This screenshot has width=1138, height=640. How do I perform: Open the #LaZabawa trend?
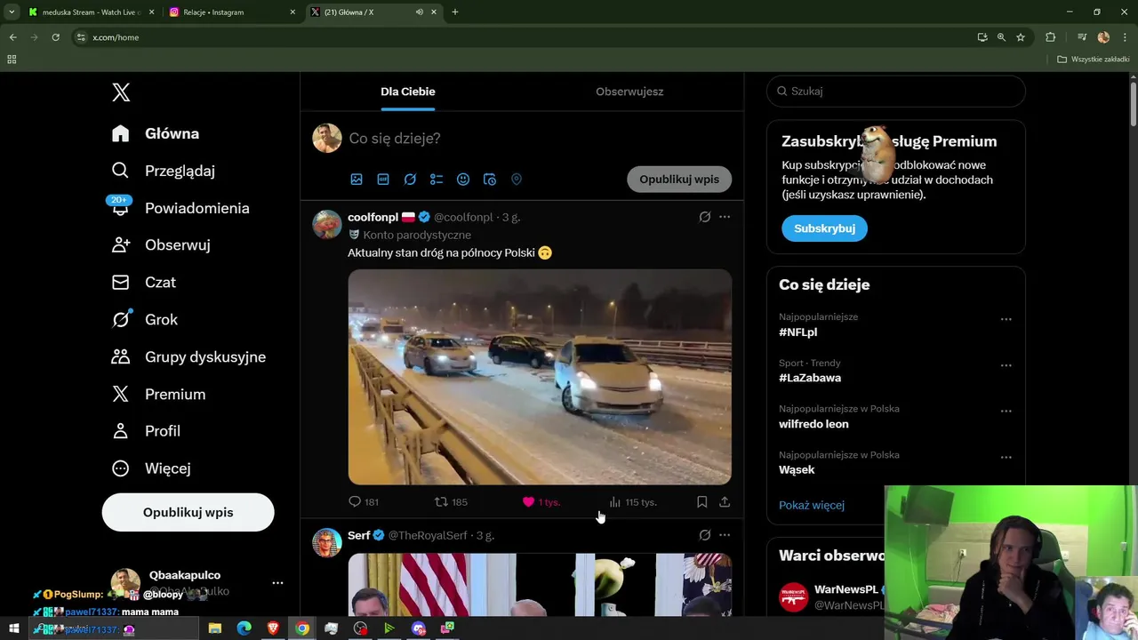click(810, 378)
